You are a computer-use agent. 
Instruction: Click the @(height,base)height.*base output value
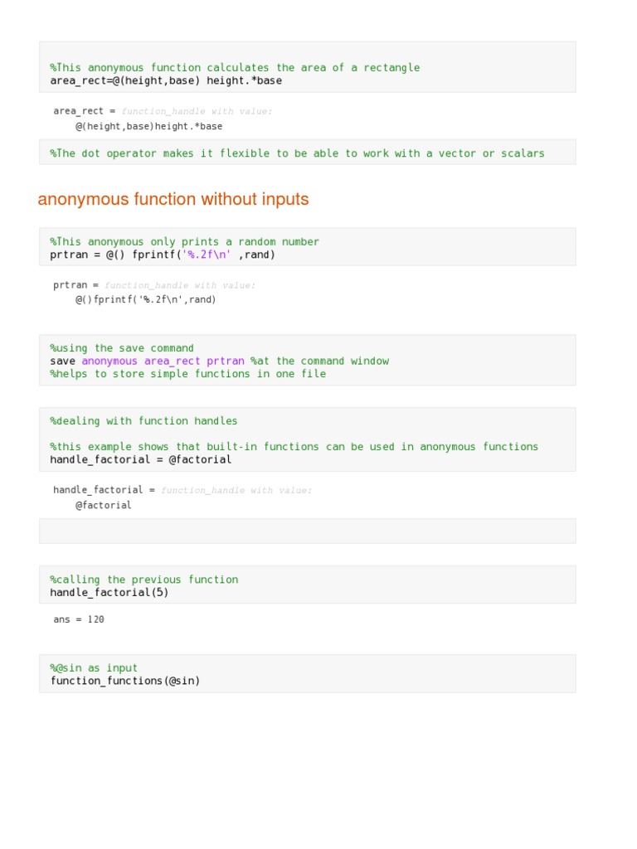[x=149, y=126]
